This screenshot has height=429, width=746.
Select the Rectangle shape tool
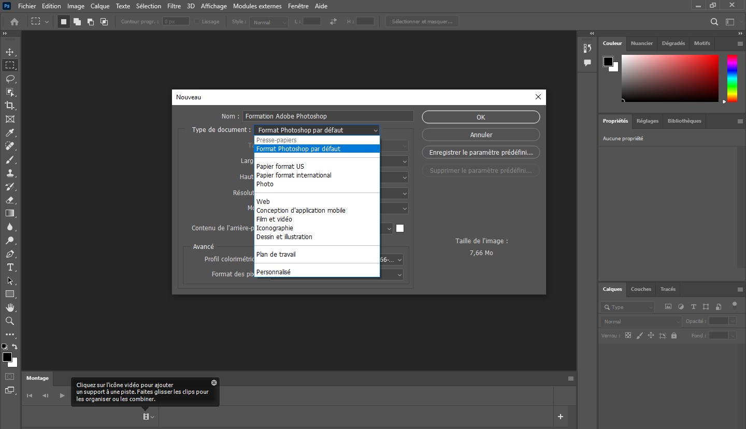tap(10, 294)
